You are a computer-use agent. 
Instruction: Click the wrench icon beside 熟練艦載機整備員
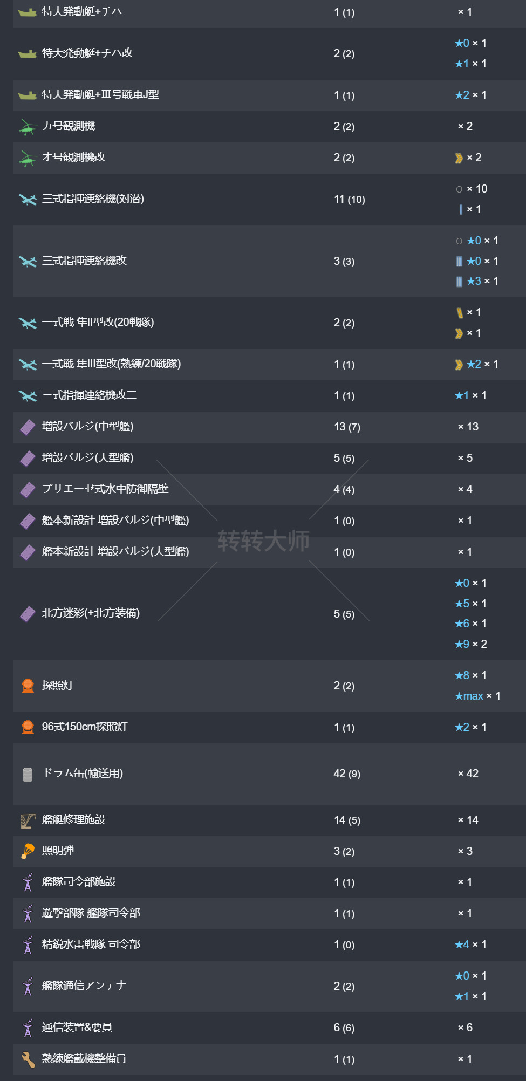[x=28, y=1059]
